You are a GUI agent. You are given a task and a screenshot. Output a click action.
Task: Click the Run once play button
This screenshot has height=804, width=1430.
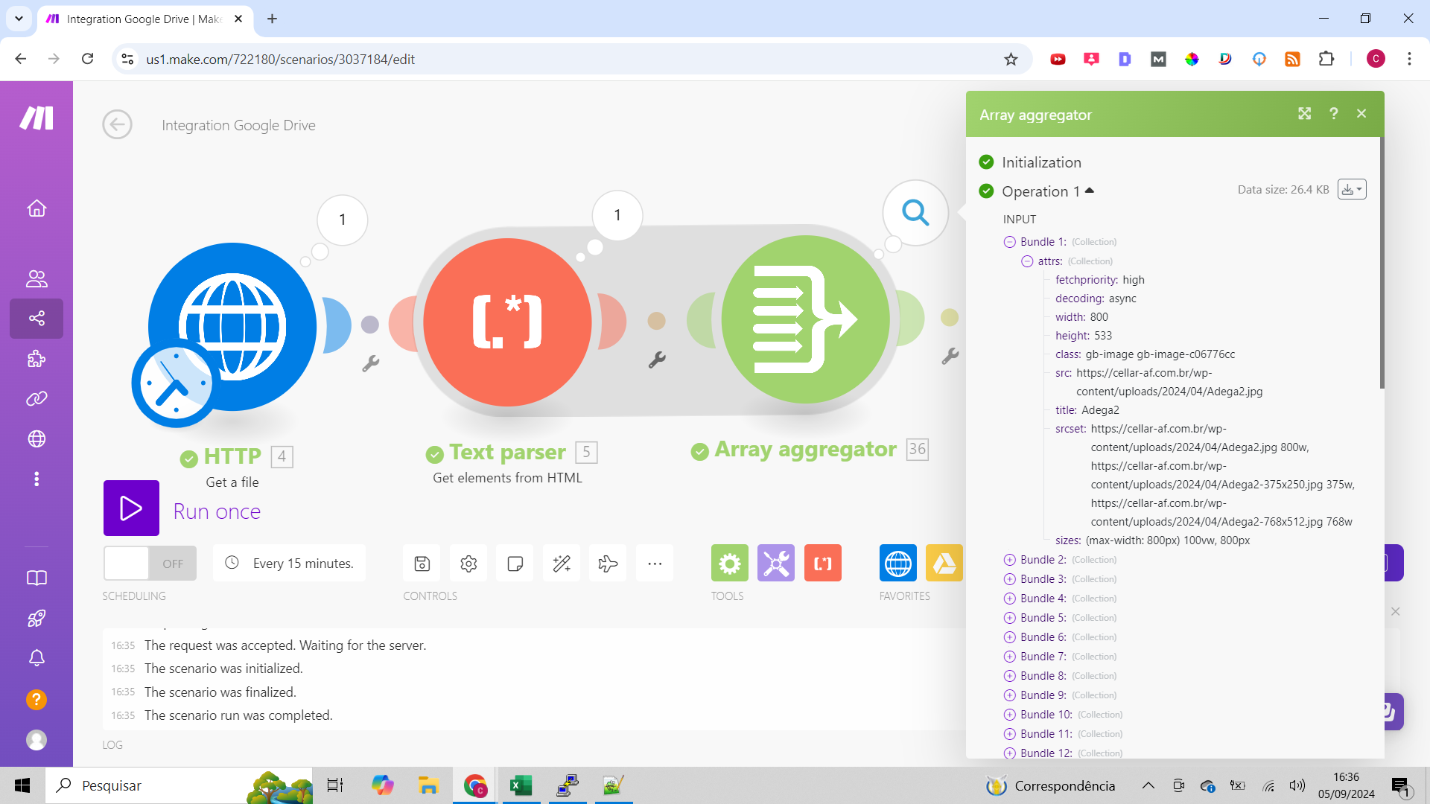pos(131,508)
